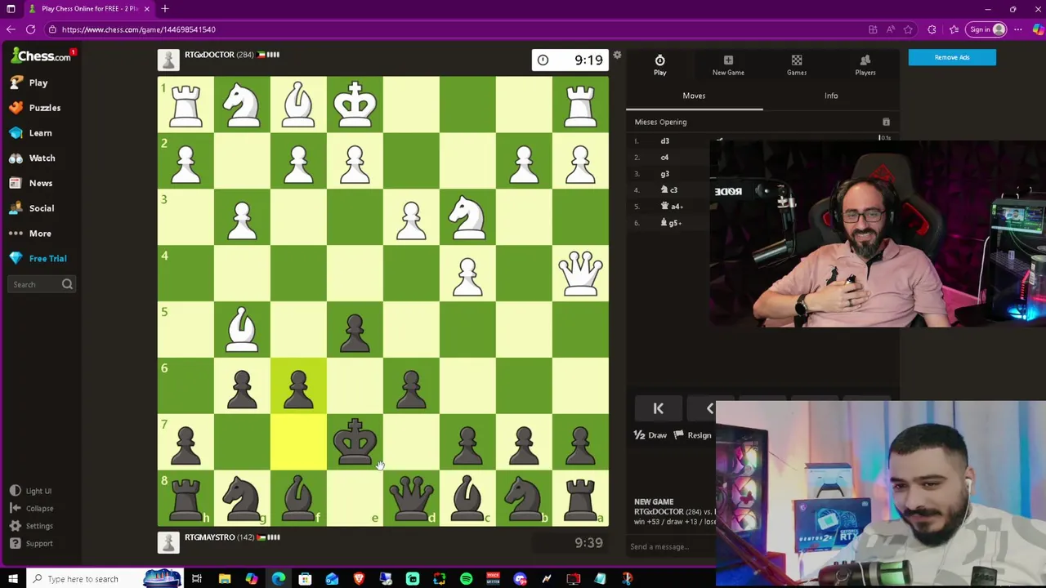
Task: Expand the More menu in the sidebar
Action: [x=31, y=234]
